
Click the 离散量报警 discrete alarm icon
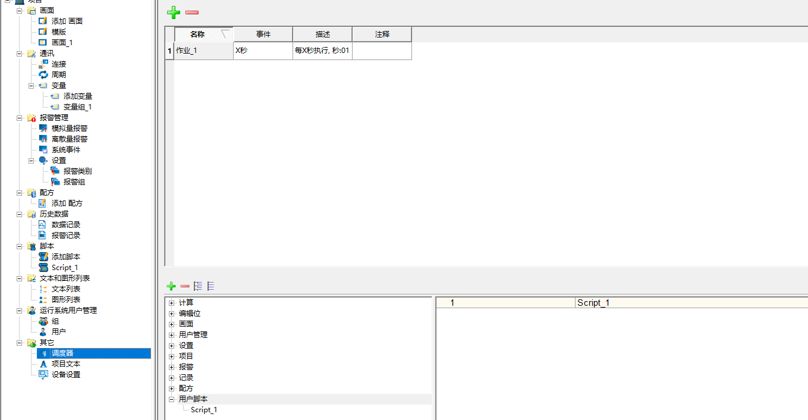pyautogui.click(x=43, y=139)
